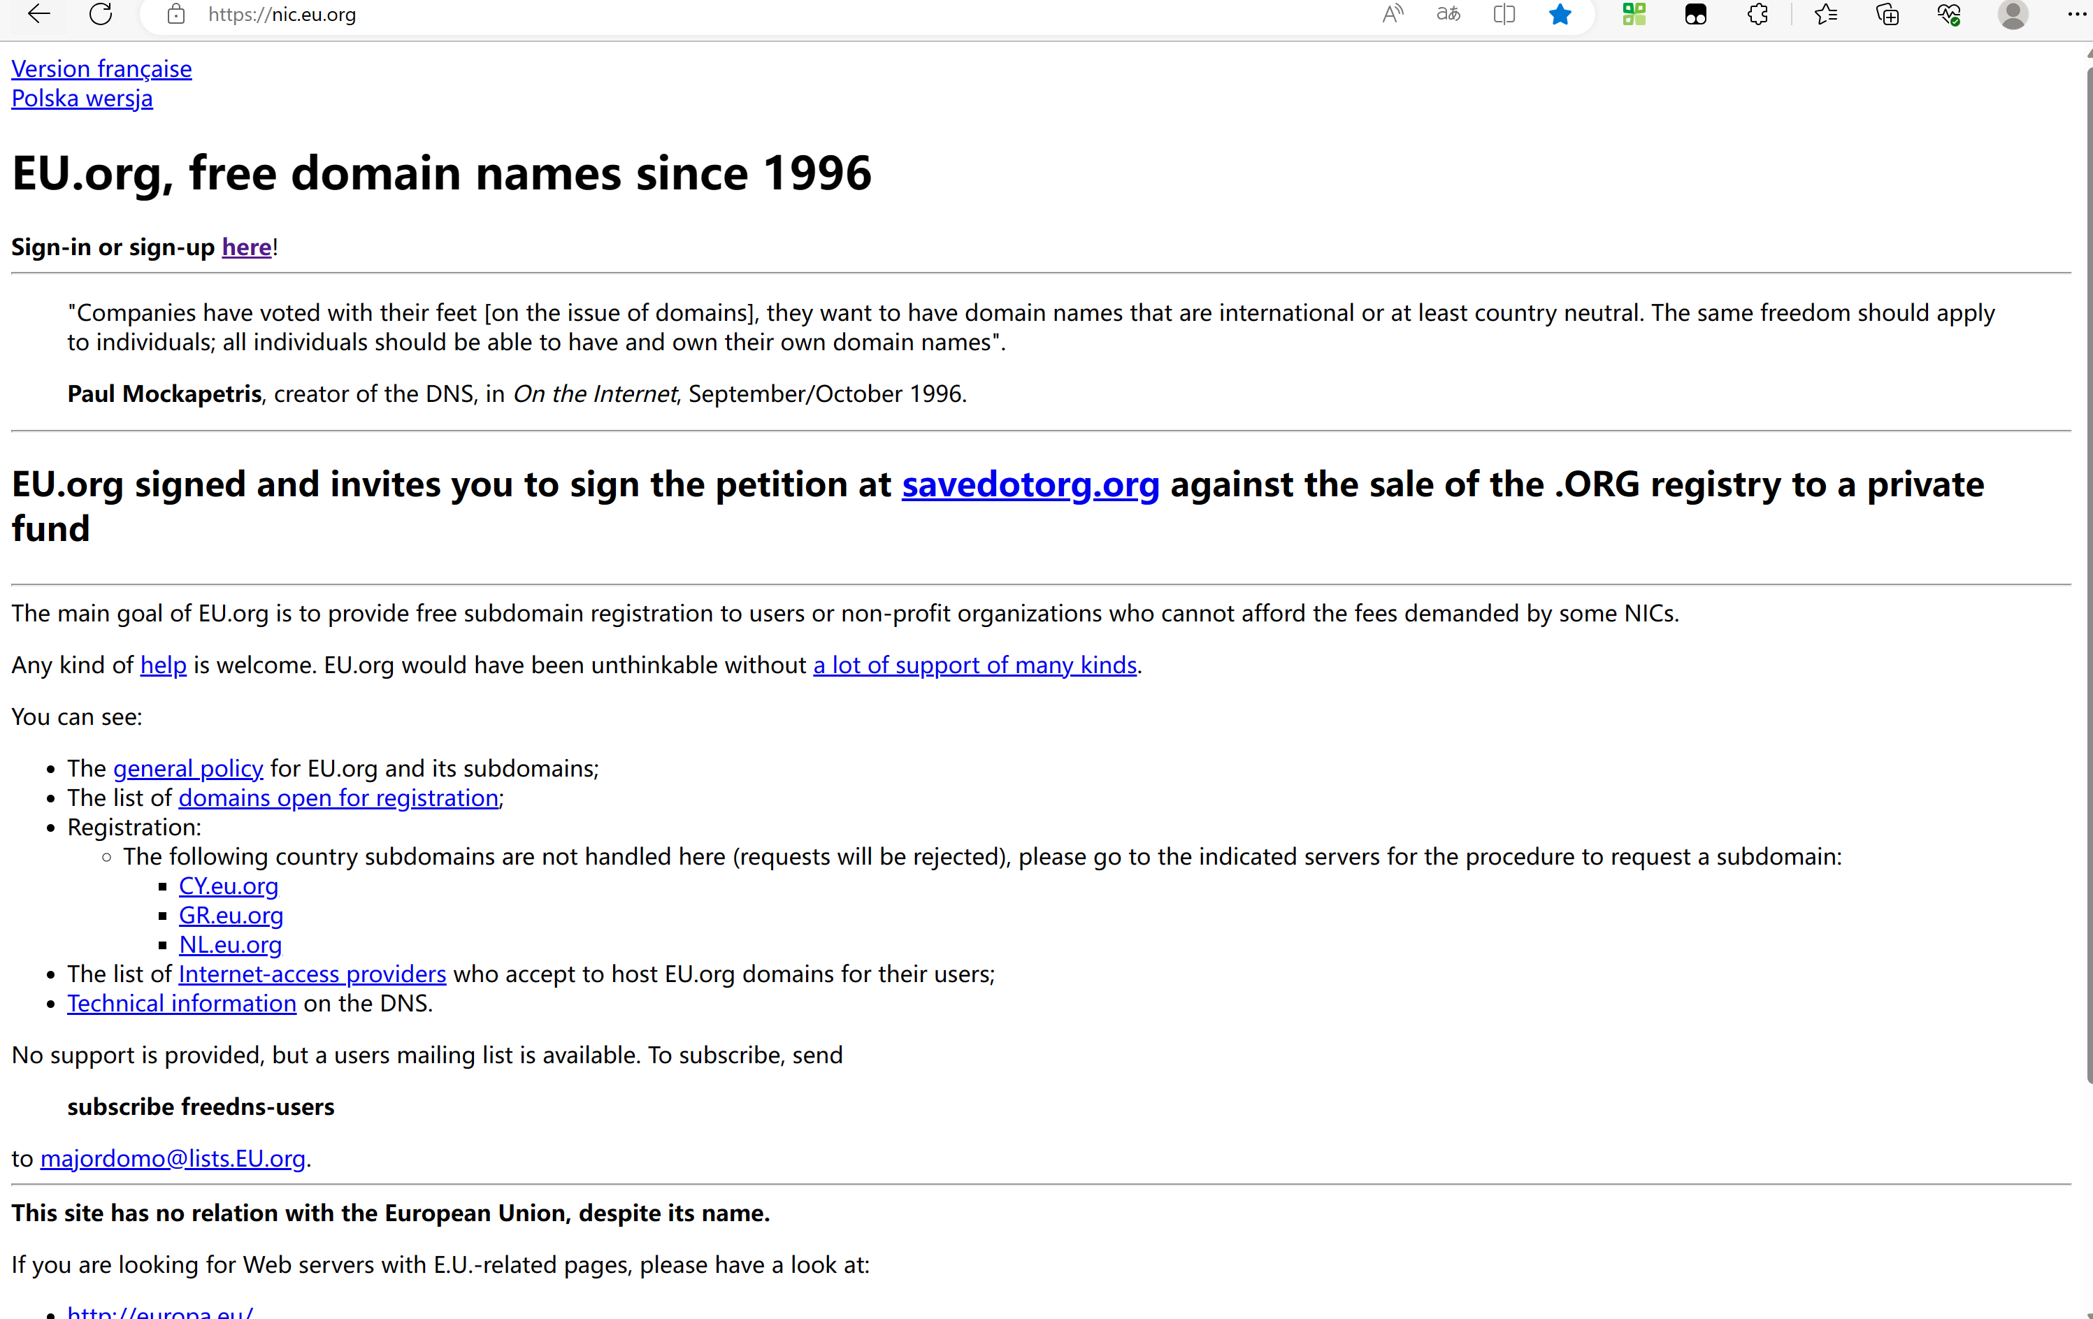Screen dimensions: 2093x1319
Task: Open the Collections panel
Action: pyautogui.click(x=1887, y=14)
